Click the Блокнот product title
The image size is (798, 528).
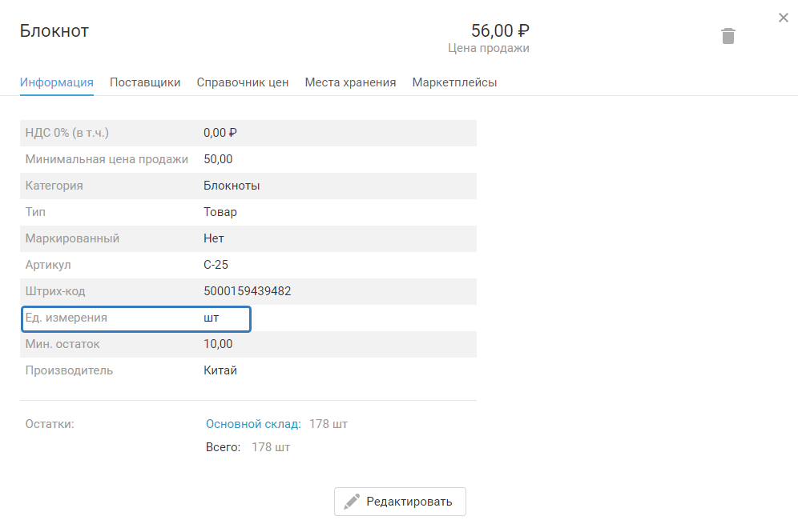pos(54,31)
